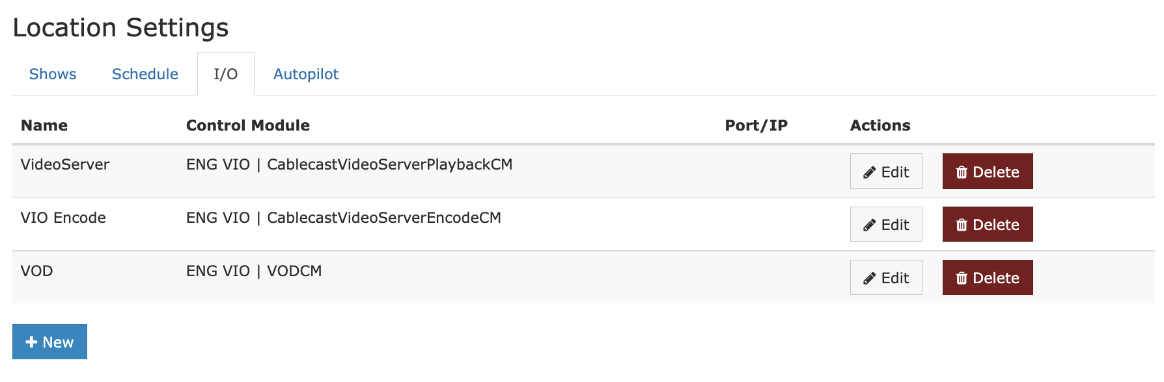The height and width of the screenshot is (382, 1164).
Task: Click the pencil icon in the VIO Encode row
Action: point(869,225)
